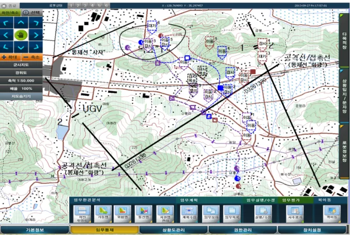Expand the 상황일지/문자창 side panel
The height and width of the screenshot is (235, 350).
pos(344,96)
